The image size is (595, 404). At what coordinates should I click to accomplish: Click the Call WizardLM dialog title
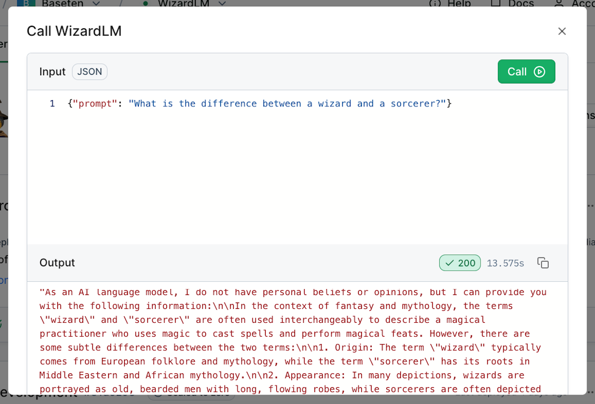tap(74, 31)
